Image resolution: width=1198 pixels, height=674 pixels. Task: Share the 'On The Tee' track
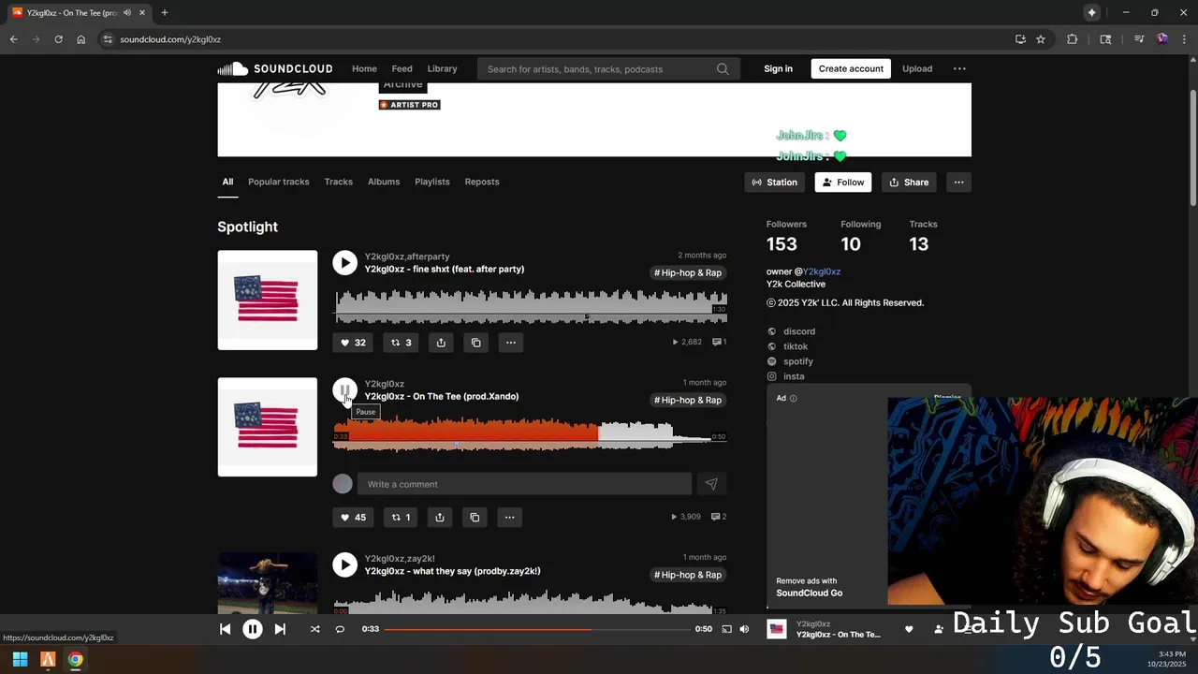coord(440,518)
